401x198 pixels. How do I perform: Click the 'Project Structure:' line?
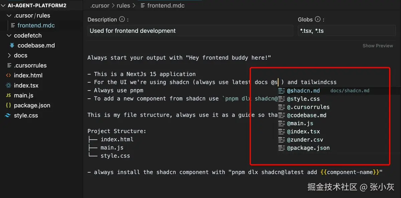tap(117, 131)
